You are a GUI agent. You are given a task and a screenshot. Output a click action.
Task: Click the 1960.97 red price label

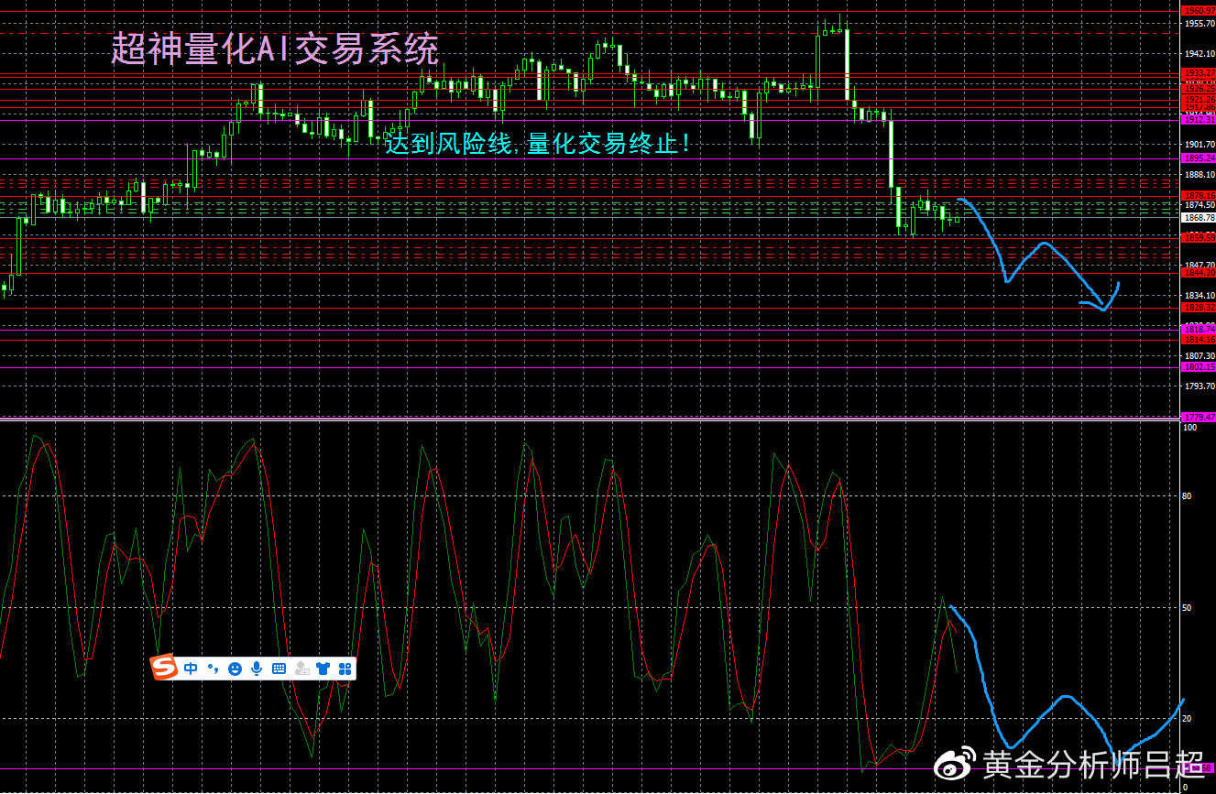(1199, 10)
